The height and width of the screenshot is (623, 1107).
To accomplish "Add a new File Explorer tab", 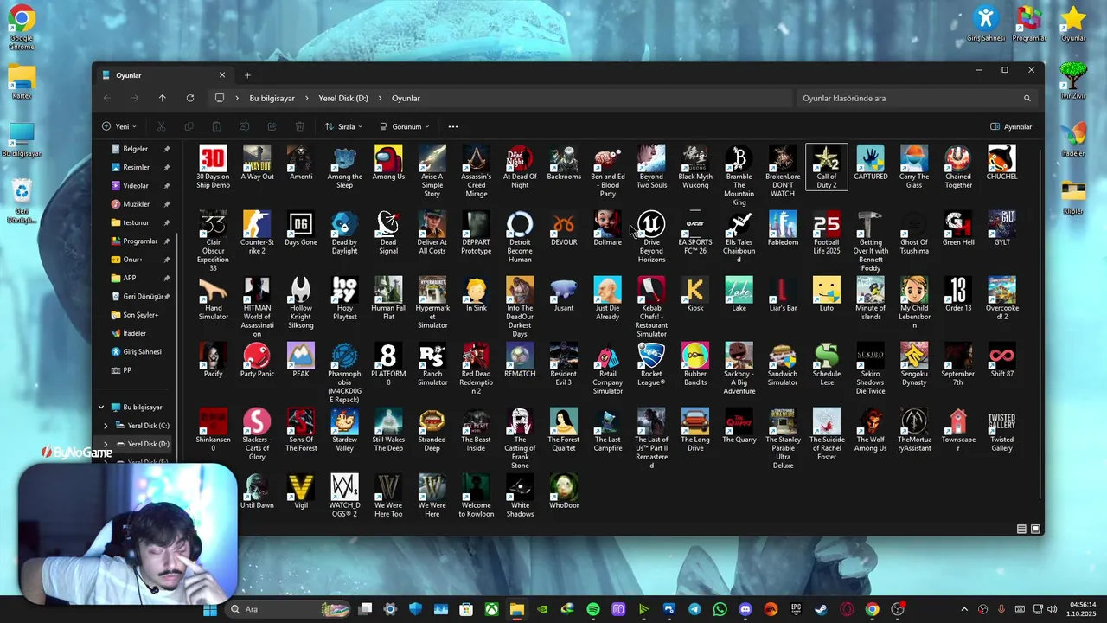I will coord(247,75).
